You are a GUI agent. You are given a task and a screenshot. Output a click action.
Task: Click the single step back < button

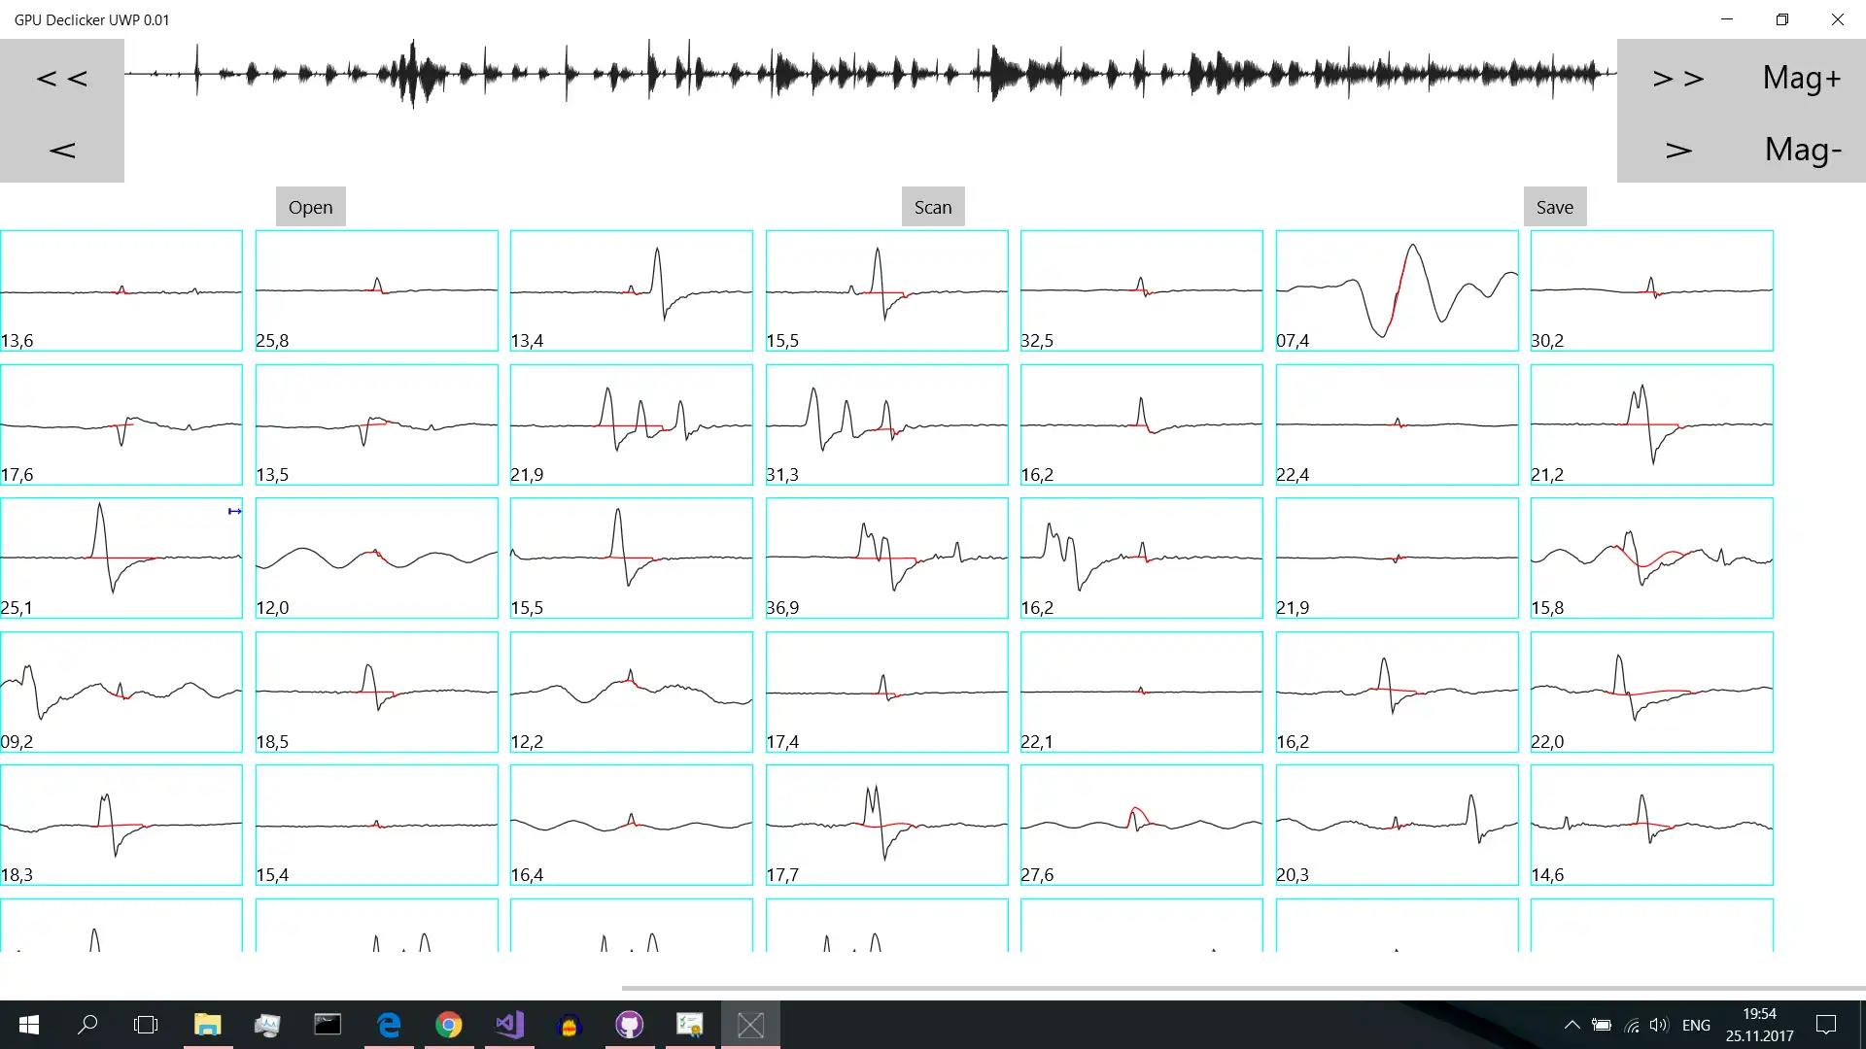click(x=62, y=150)
